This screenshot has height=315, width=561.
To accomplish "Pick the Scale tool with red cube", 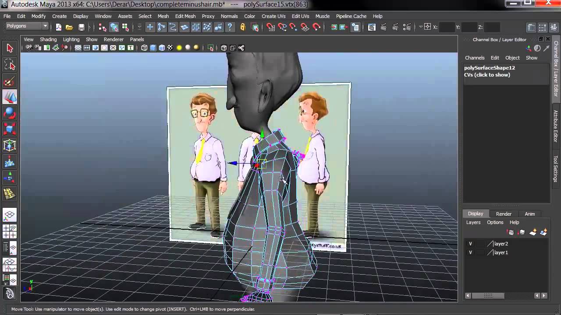I will click(10, 129).
